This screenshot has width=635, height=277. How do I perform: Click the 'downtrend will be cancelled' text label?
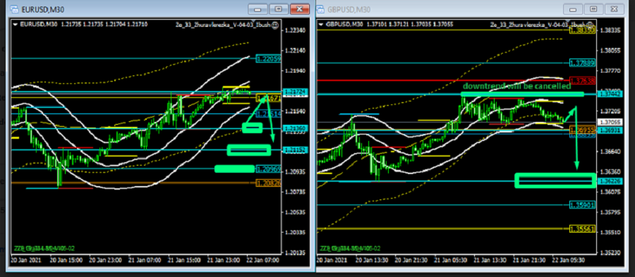coord(516,86)
